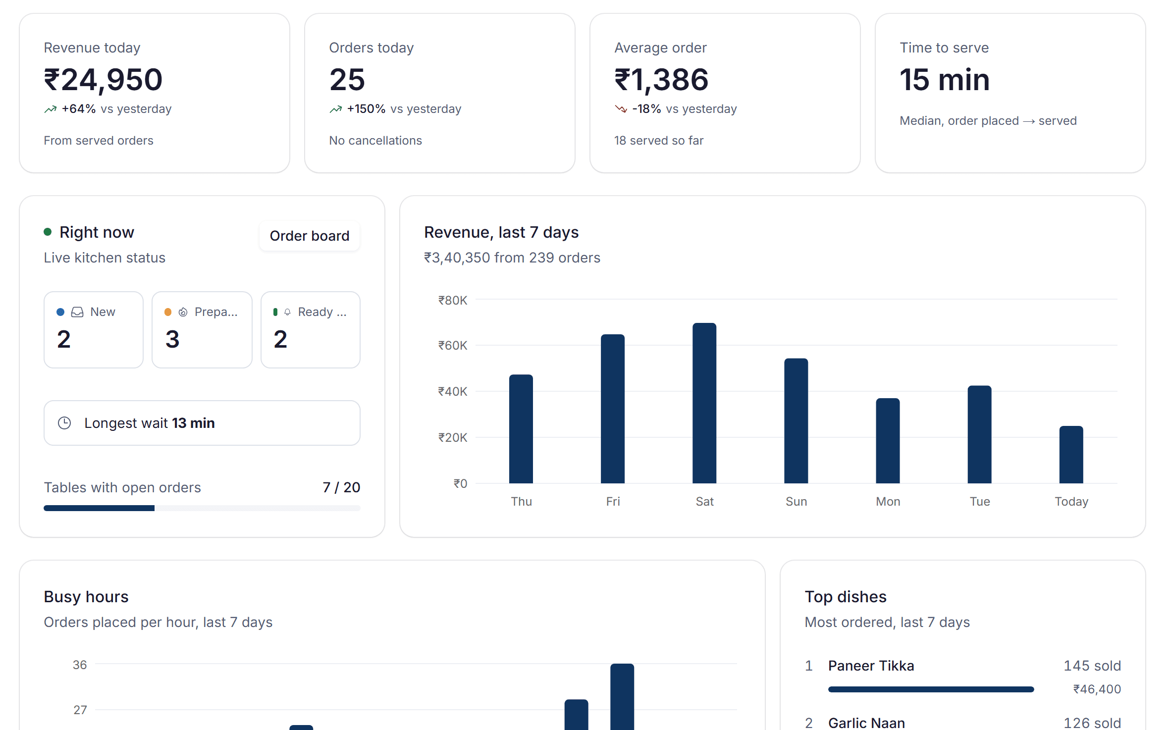This screenshot has width=1169, height=730.
Task: Click the Paneer Tikka sales progress bar
Action: coord(931,689)
